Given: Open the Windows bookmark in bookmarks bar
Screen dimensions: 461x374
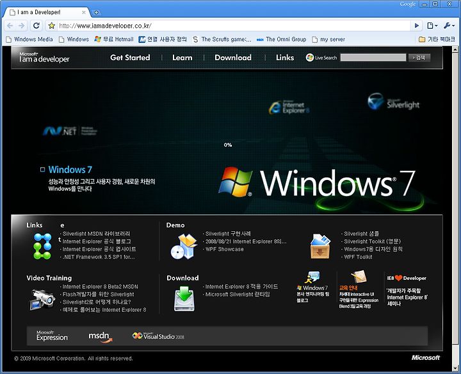Looking at the screenshot, I should pos(74,40).
